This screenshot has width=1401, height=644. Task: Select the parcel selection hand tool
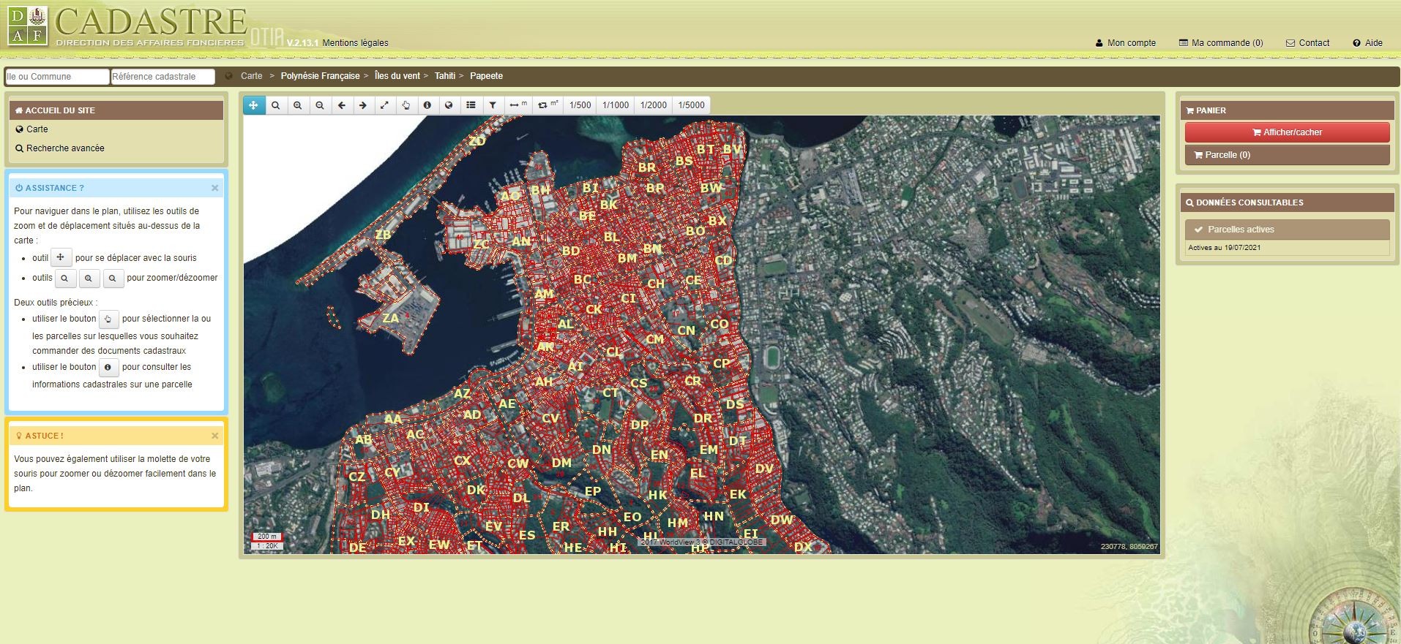(x=406, y=105)
